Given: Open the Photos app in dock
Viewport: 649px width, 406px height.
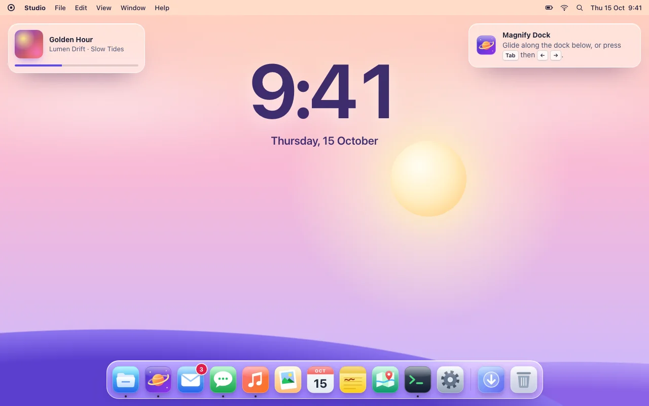Looking at the screenshot, I should (x=288, y=380).
